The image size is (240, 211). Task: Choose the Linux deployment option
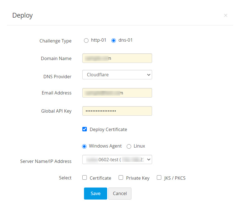click(129, 146)
